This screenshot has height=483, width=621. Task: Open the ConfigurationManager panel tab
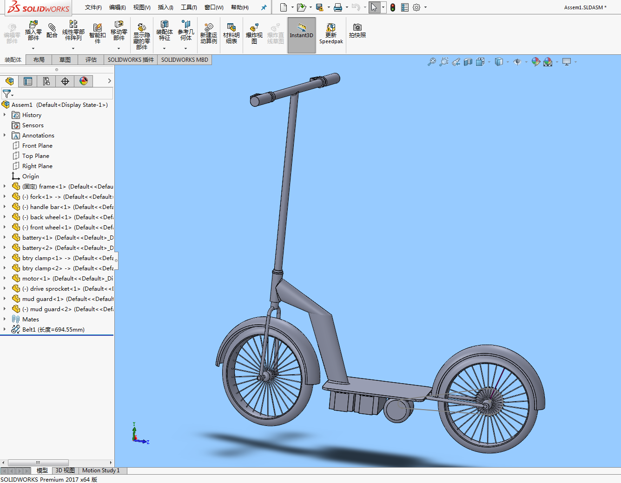pos(46,81)
